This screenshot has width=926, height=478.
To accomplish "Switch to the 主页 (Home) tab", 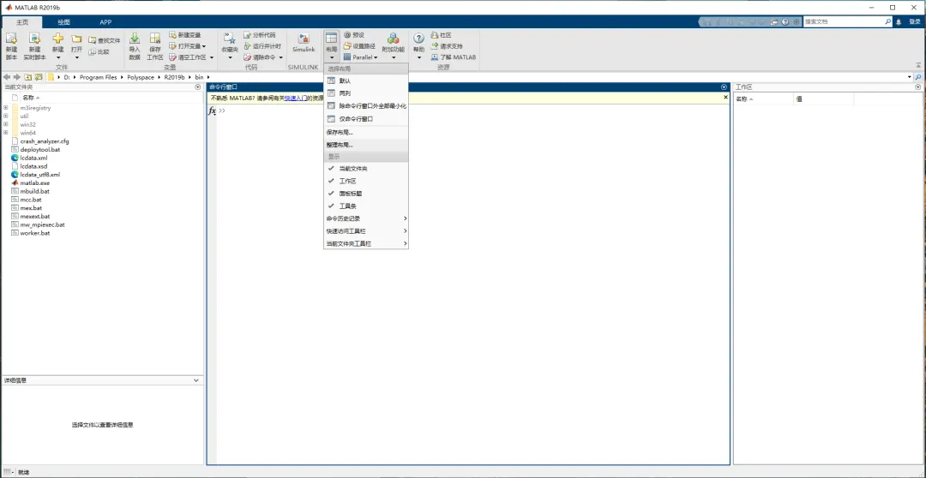I will pos(21,21).
